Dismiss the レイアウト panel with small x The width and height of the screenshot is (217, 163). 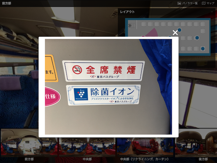pos(212,12)
